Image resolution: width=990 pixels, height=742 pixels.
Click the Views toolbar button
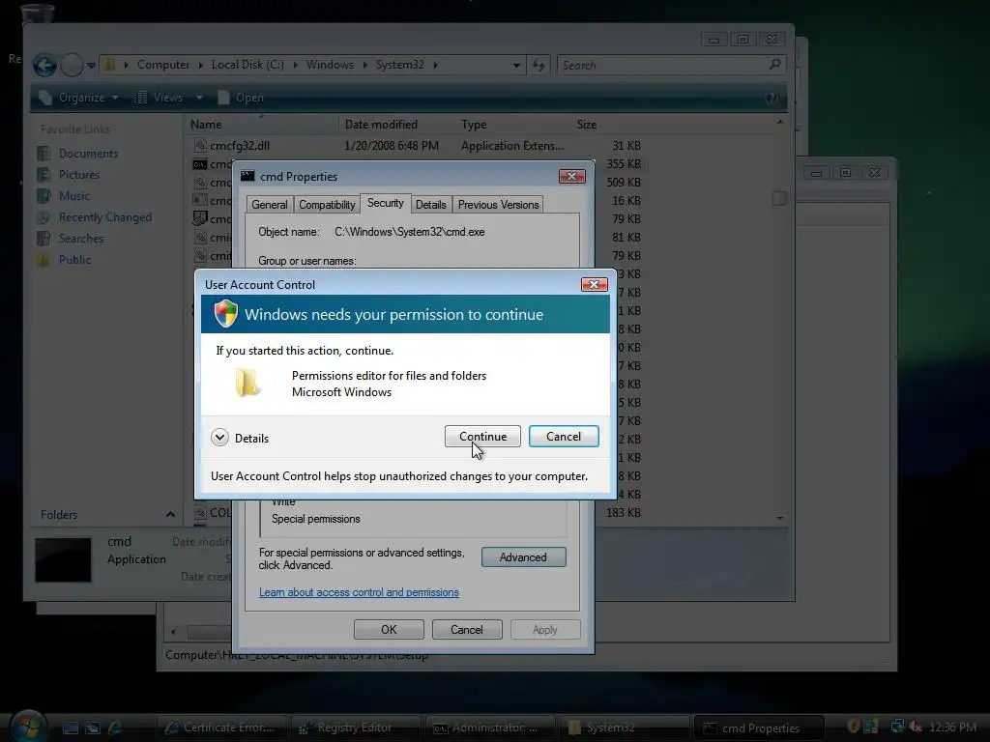point(160,98)
